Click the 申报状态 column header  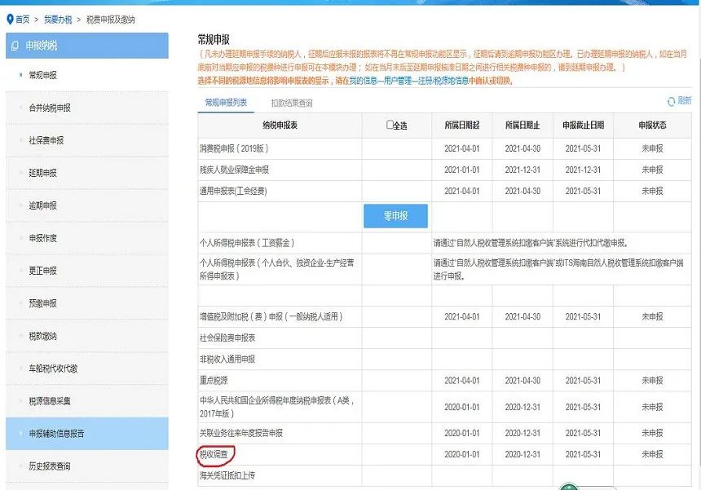coord(652,126)
